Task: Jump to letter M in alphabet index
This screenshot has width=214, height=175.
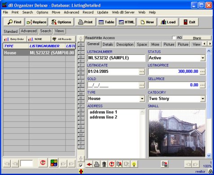Action: click(x=81, y=94)
